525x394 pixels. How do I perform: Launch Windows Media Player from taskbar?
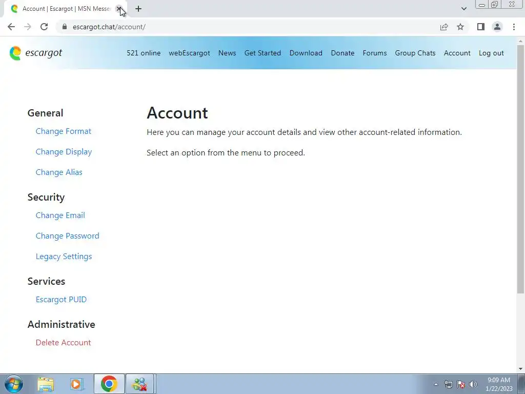(77, 384)
